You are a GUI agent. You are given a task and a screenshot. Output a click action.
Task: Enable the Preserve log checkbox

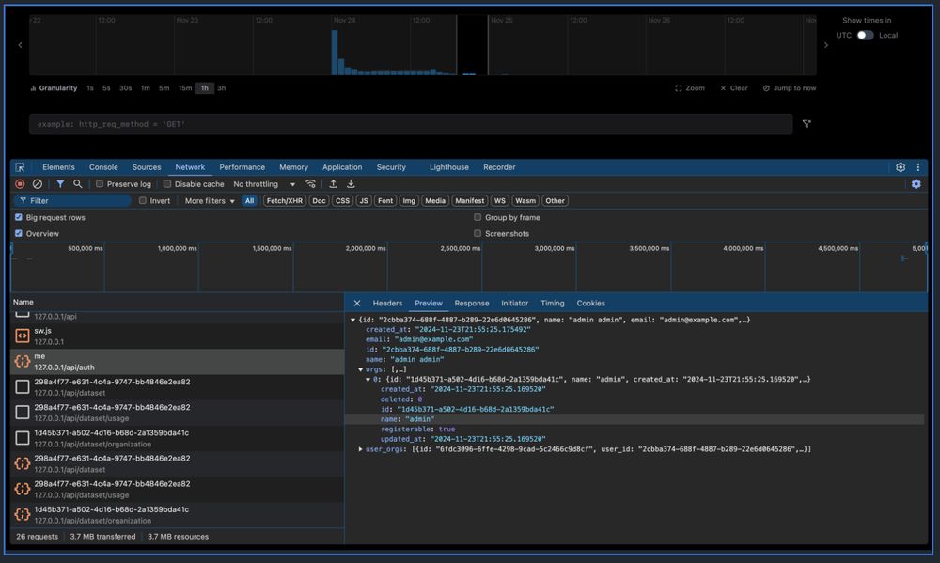point(100,184)
